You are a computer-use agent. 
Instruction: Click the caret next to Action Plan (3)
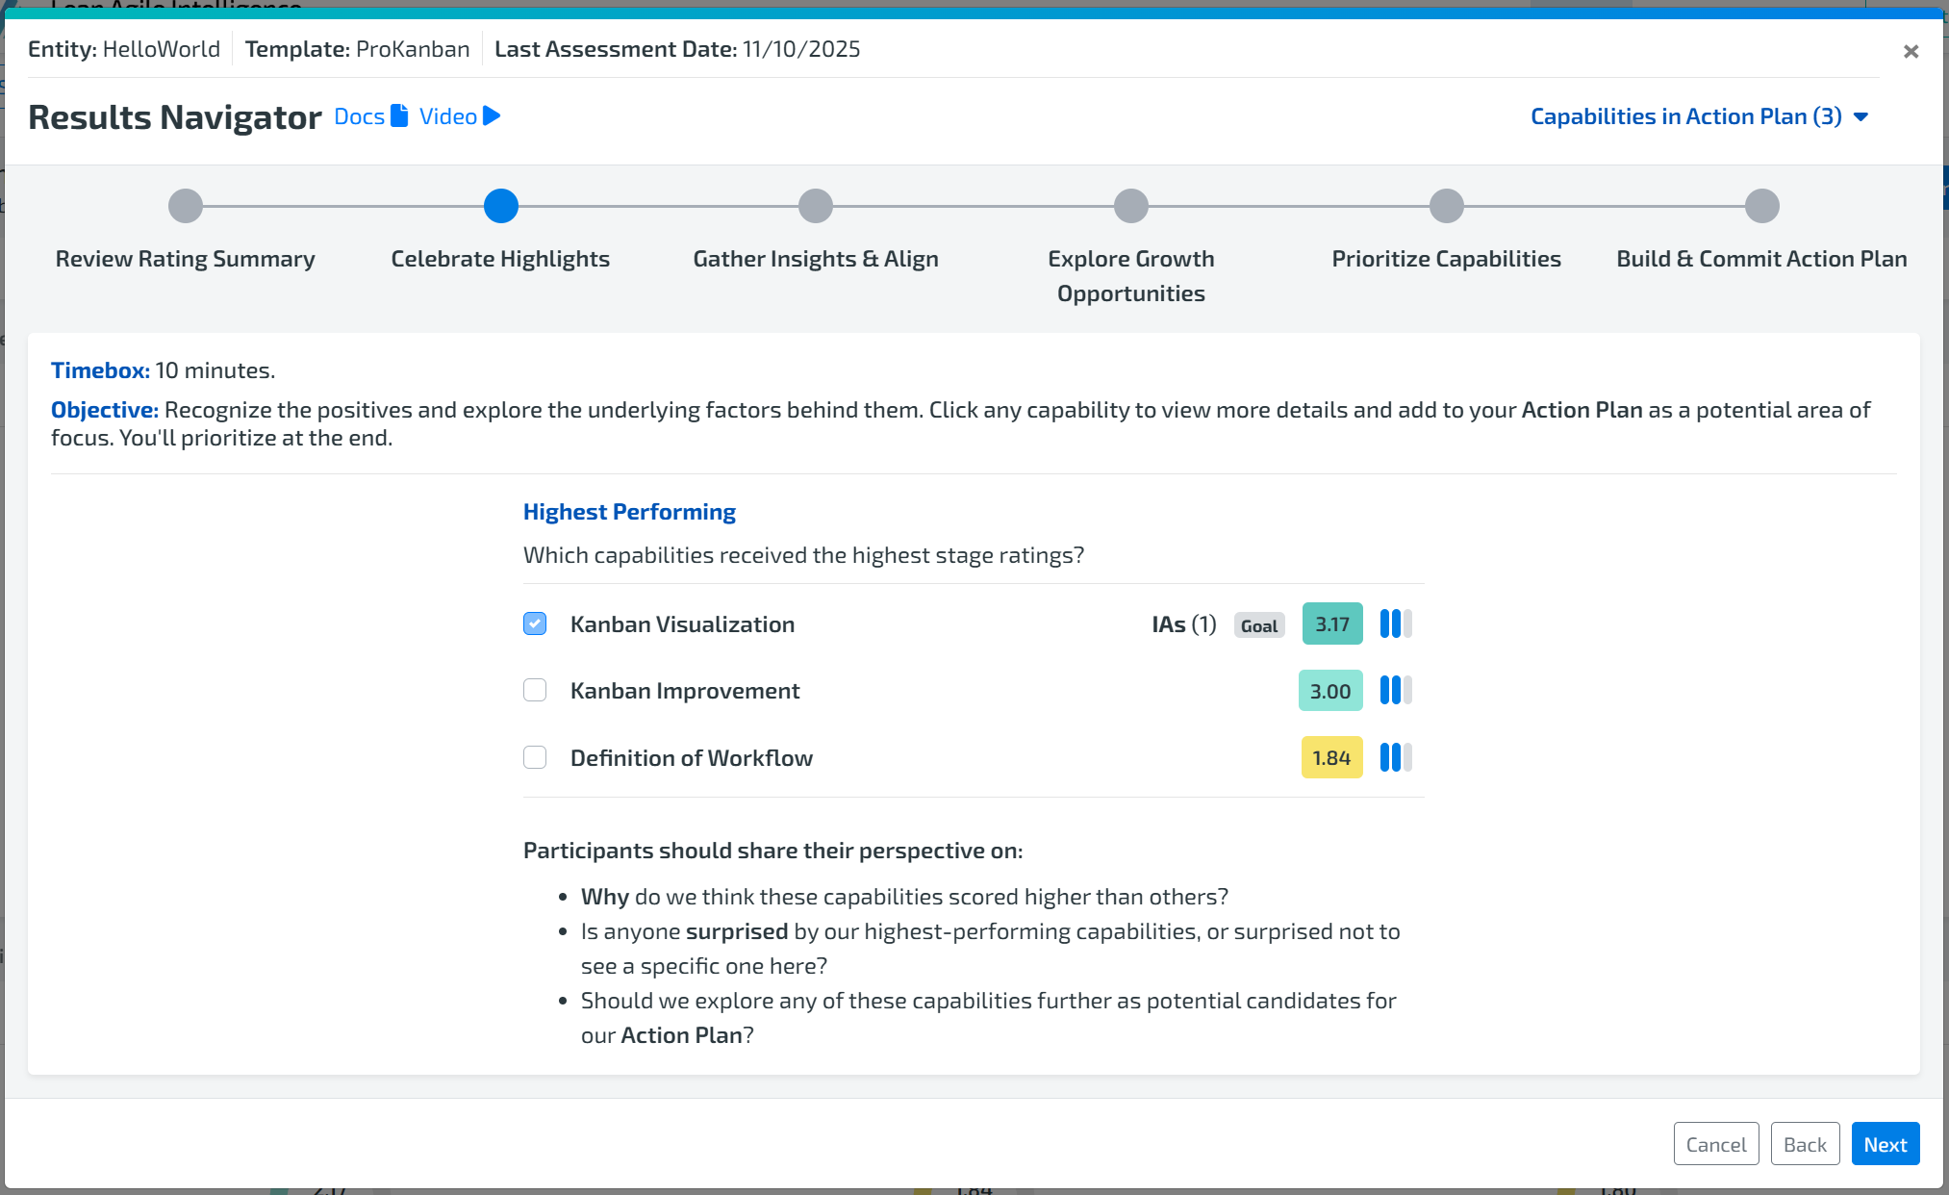(1860, 117)
